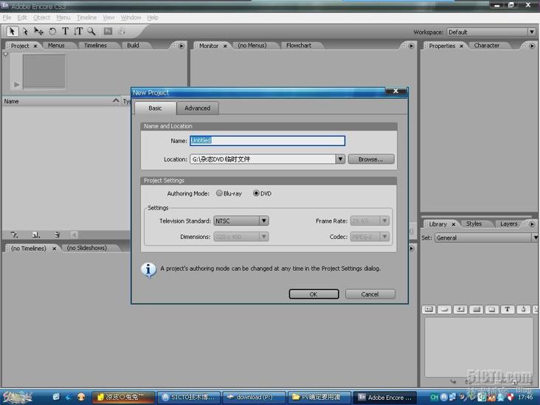Toggle shapes display in Library panel
This screenshot has width=540, height=405.
click(x=523, y=309)
